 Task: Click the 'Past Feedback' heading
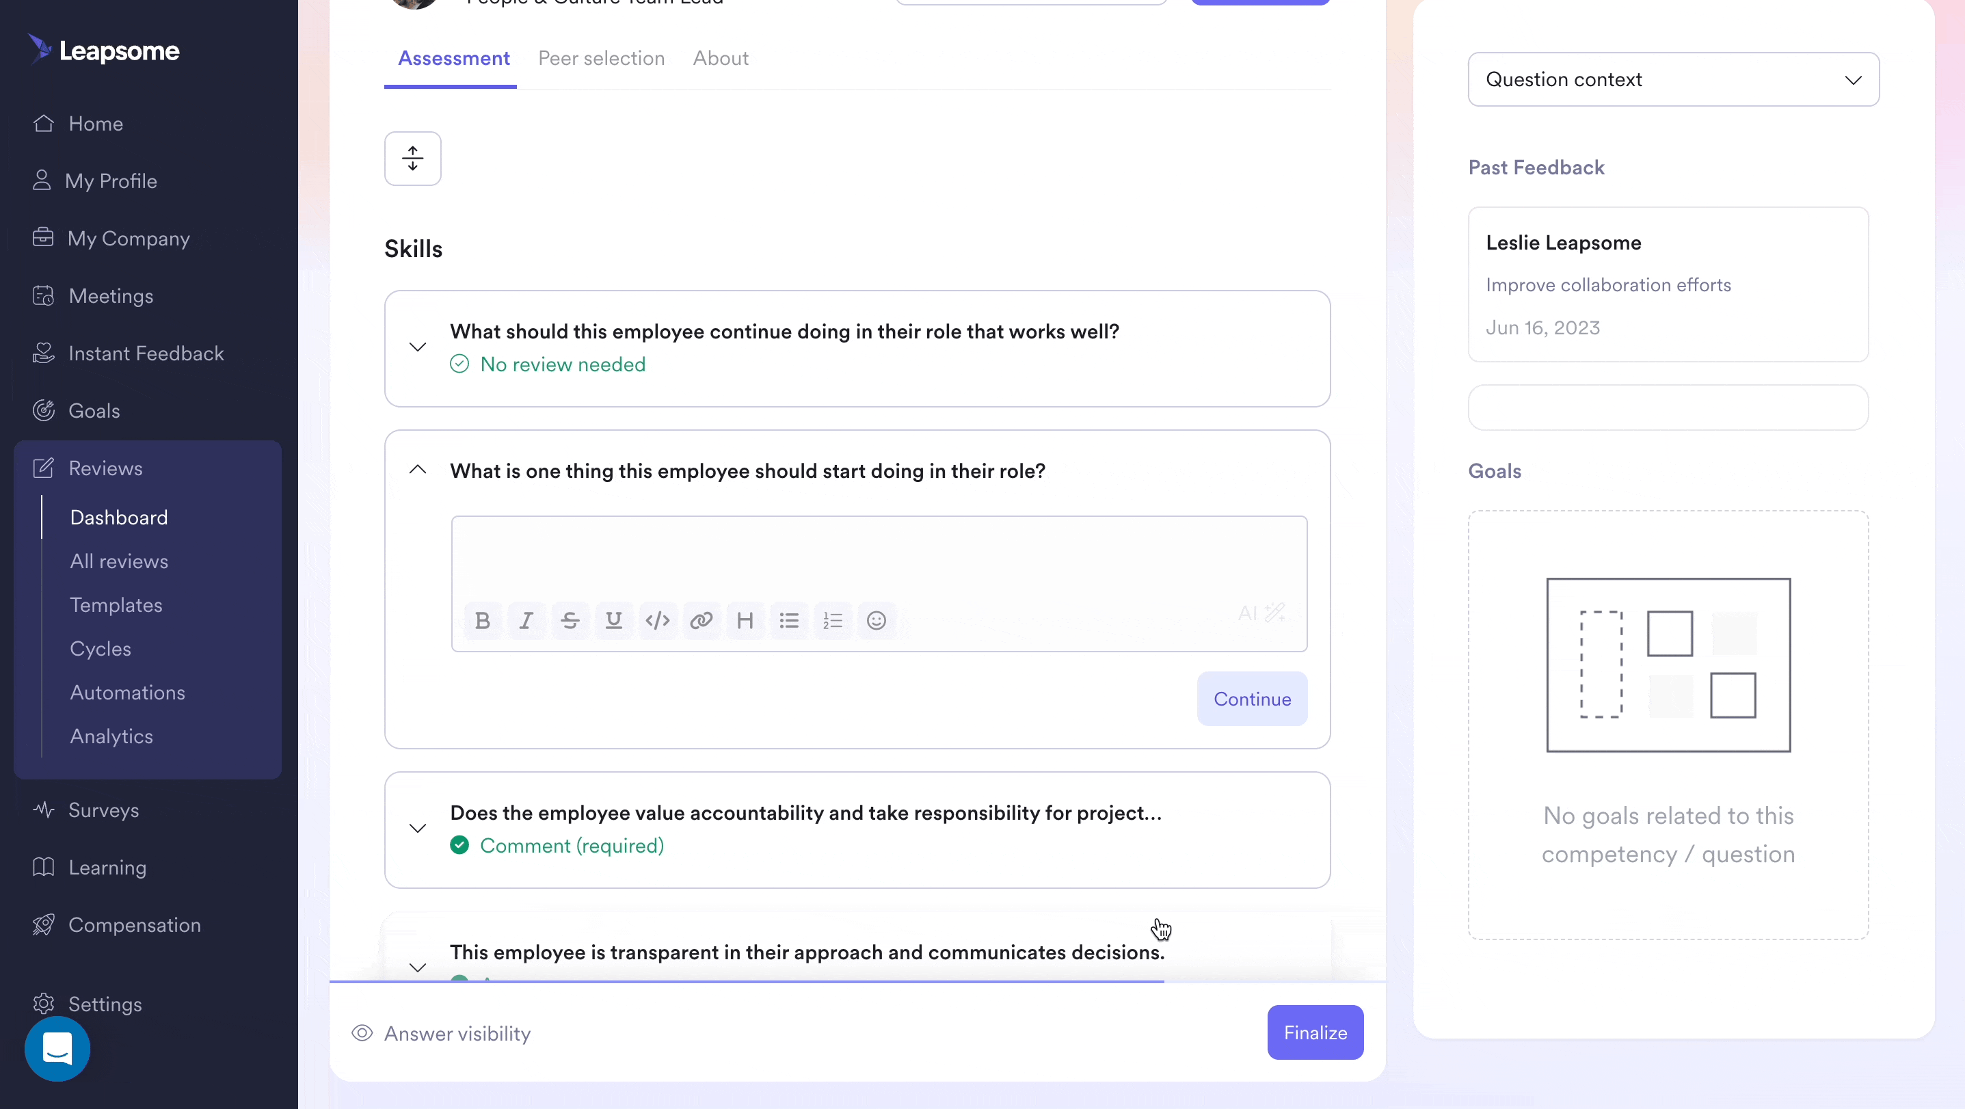point(1536,167)
